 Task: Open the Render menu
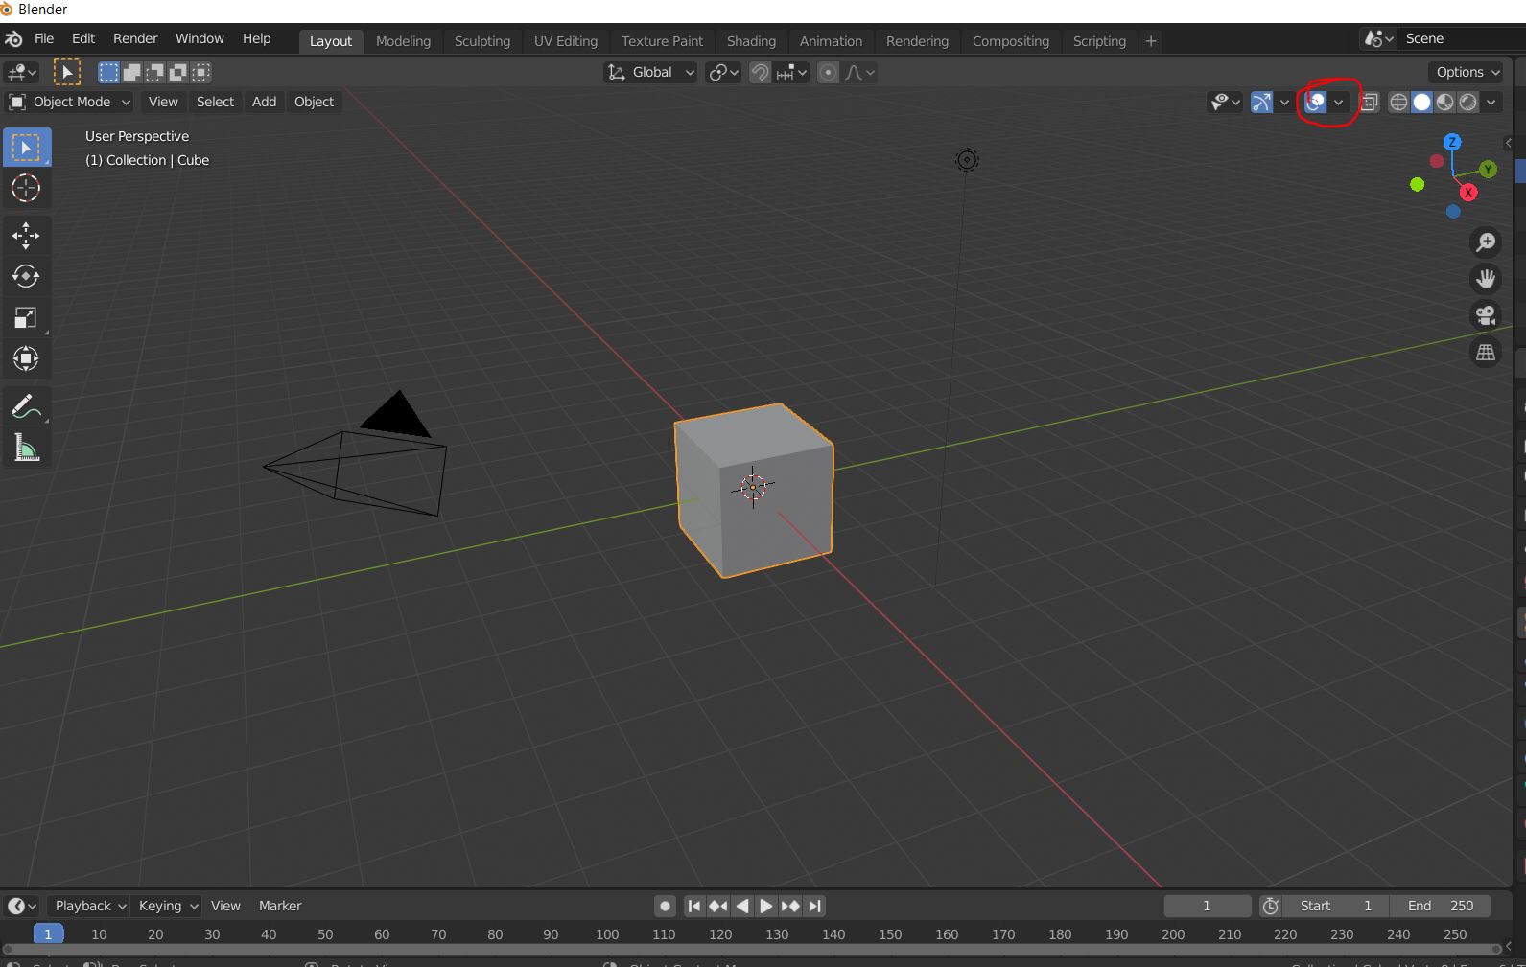pyautogui.click(x=135, y=38)
